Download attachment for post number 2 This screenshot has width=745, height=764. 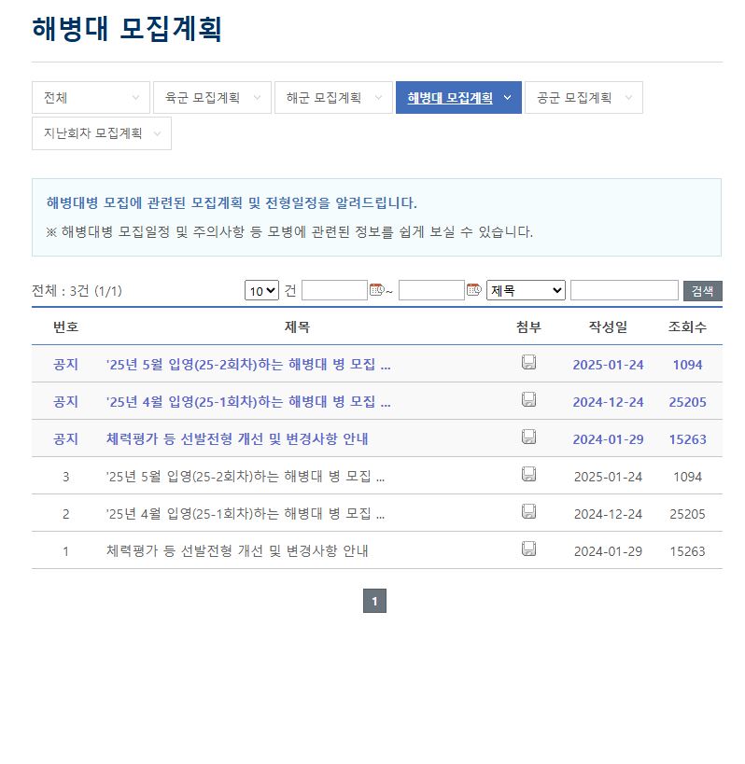pyautogui.click(x=528, y=511)
